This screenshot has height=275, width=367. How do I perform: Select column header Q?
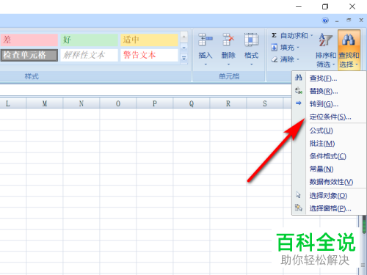[192, 103]
